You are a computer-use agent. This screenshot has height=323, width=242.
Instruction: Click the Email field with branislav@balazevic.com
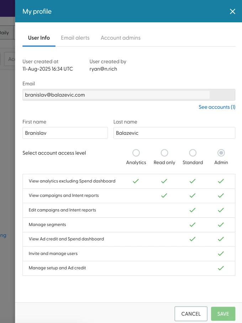129,95
